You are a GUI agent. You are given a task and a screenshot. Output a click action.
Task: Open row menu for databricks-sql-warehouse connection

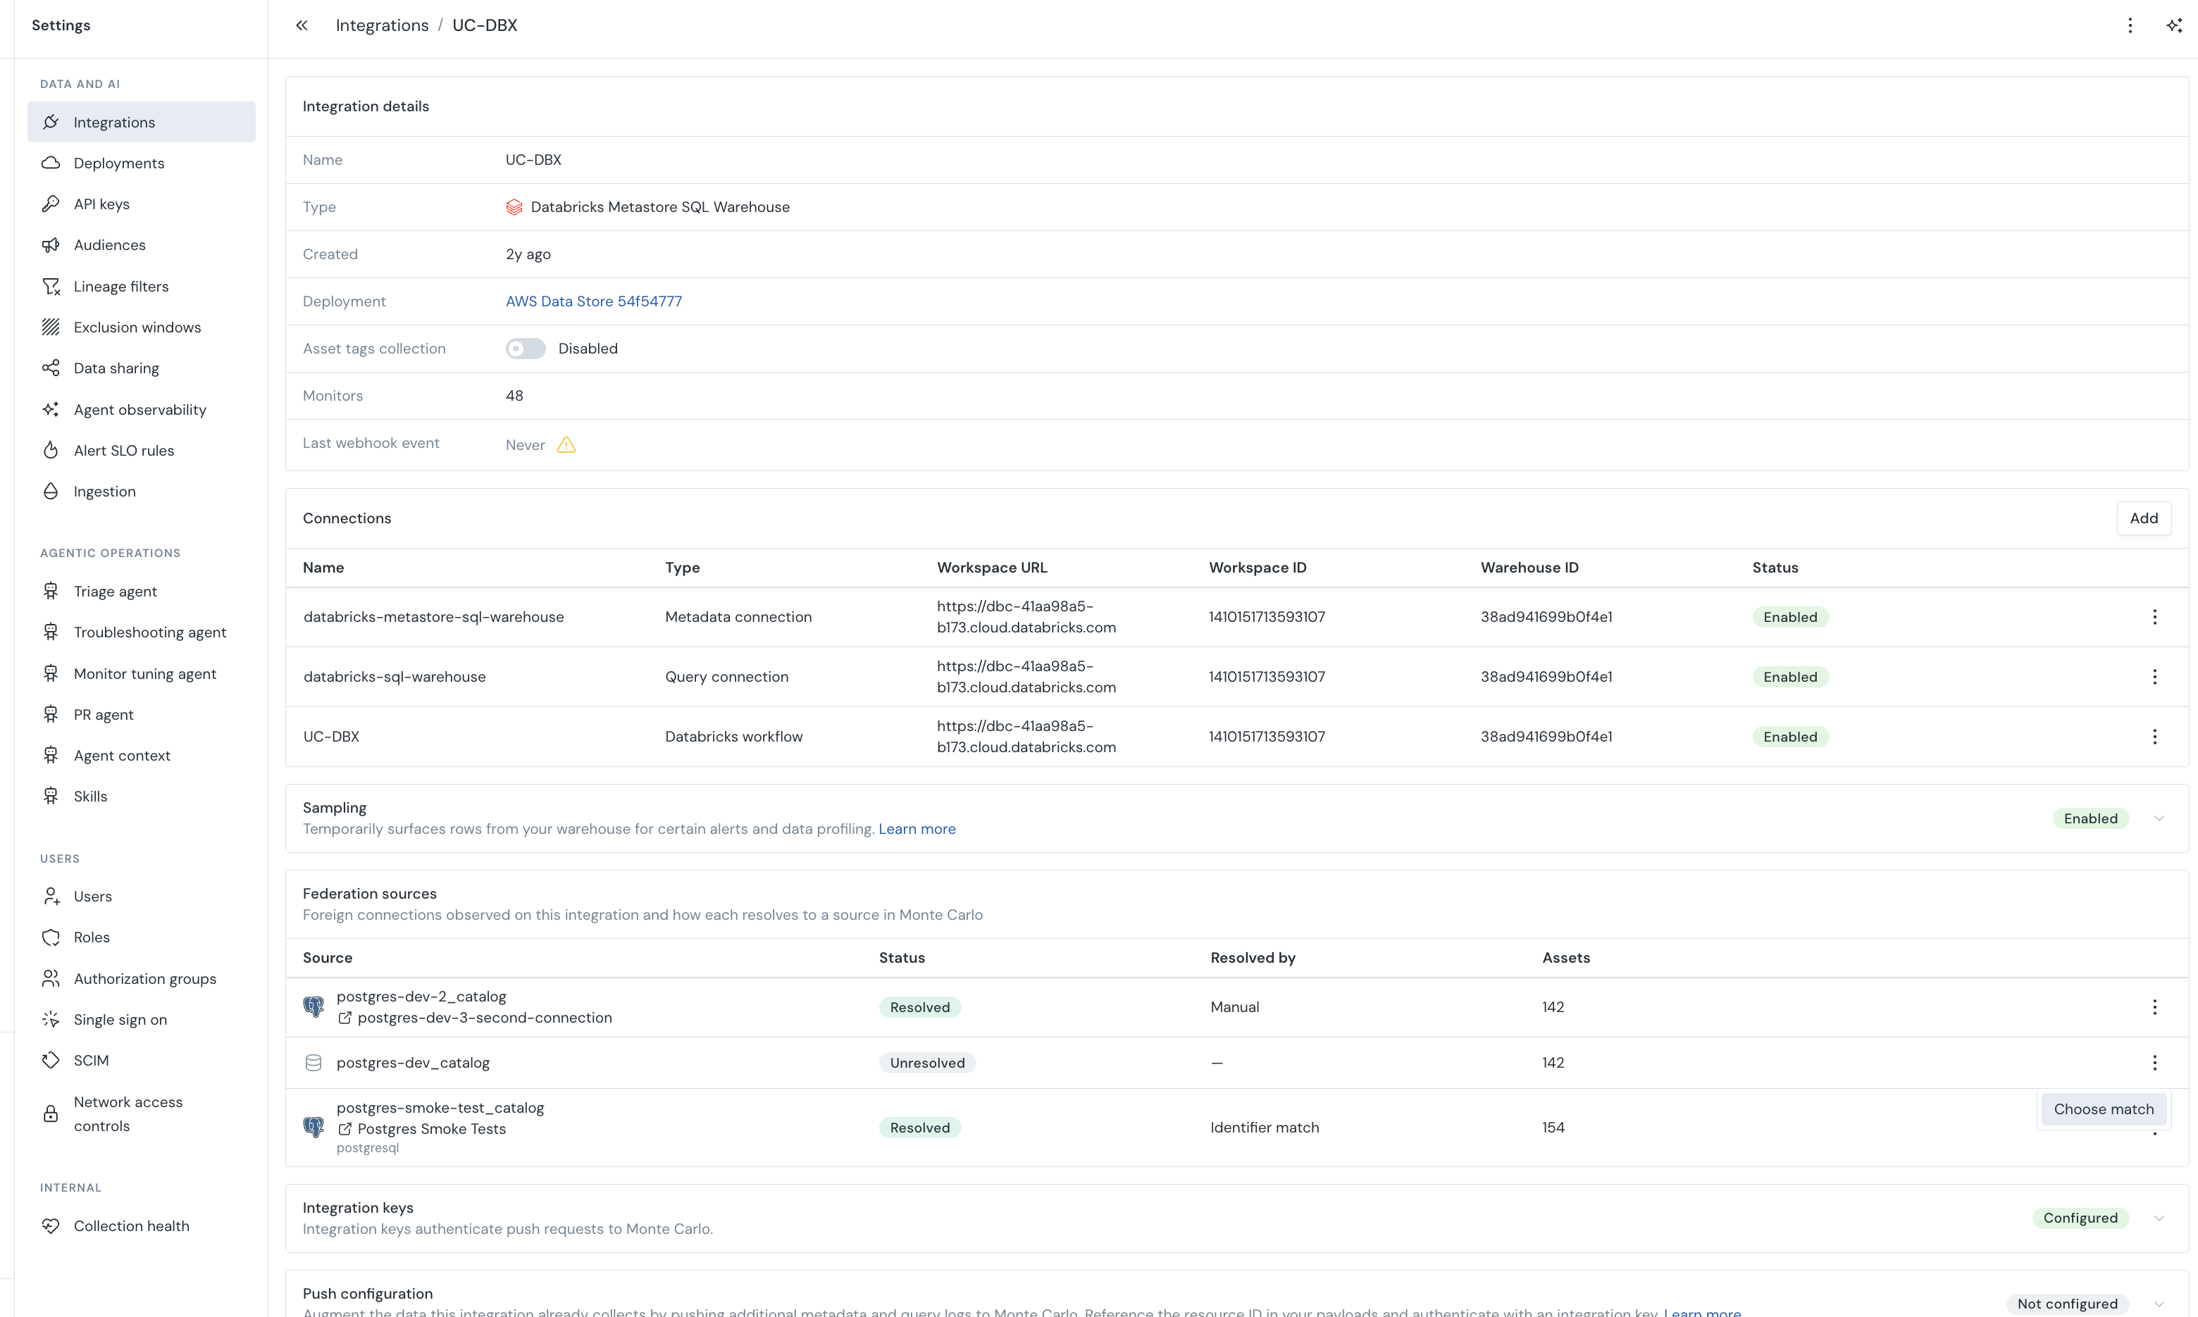[2154, 677]
